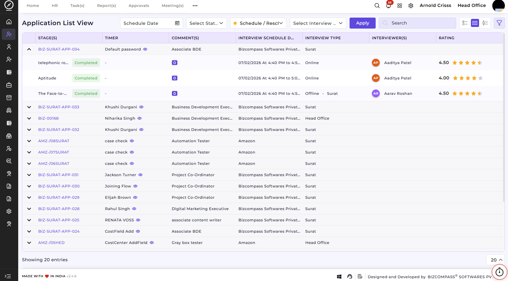This screenshot has height=281, width=508.
Task: Open the person-with-gear sidebar icon
Action: click(x=9, y=149)
